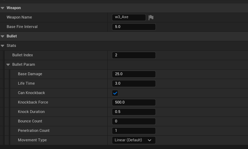Select the Weapon Name label
The height and width of the screenshot is (149, 248).
19,17
